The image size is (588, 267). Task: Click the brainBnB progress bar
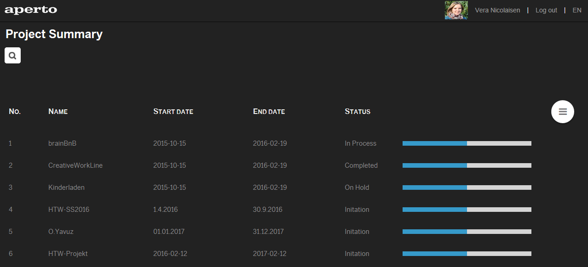[467, 143]
